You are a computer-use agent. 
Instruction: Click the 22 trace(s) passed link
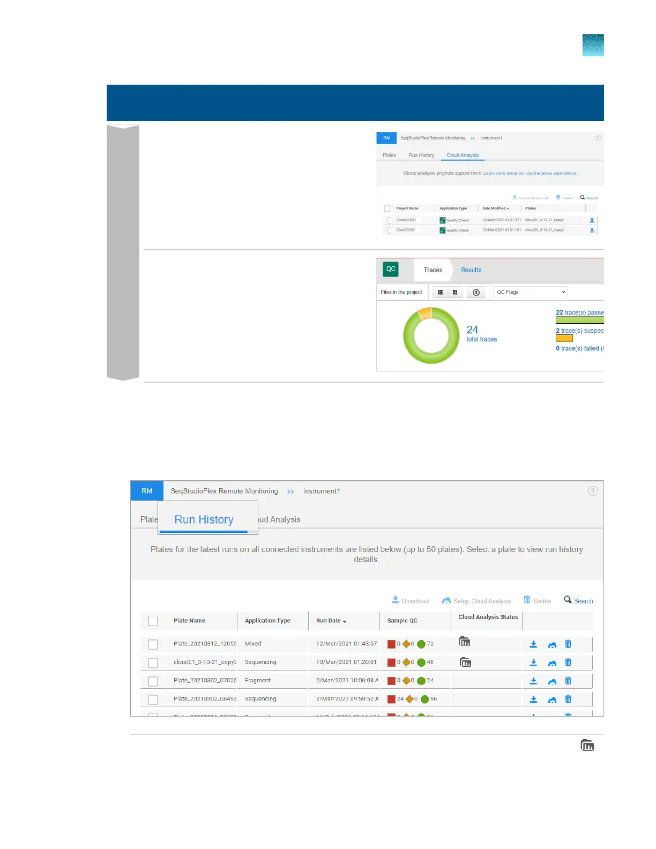click(x=580, y=312)
